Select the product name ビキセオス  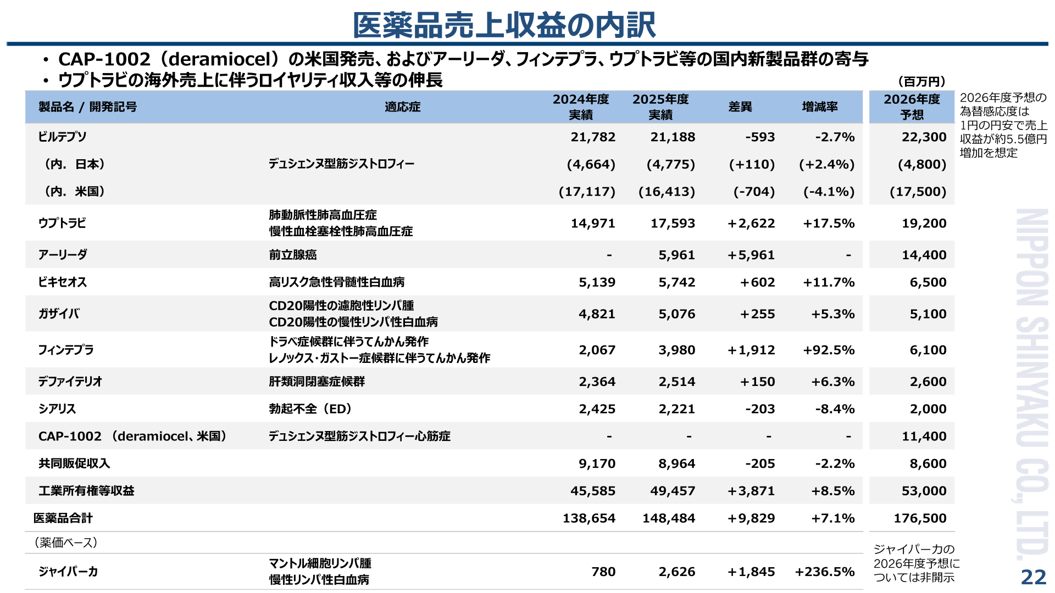click(63, 282)
